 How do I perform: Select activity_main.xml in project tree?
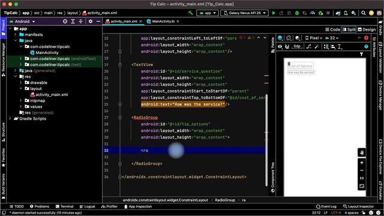[x=49, y=95]
